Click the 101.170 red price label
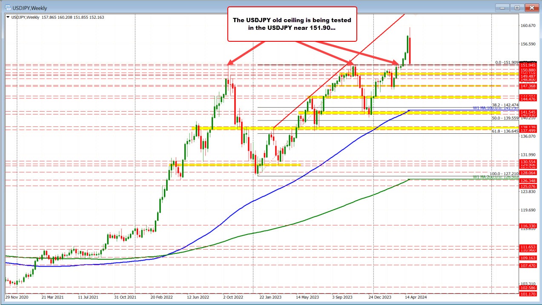Image resolution: width=542 pixels, height=305 pixels. 528,294
